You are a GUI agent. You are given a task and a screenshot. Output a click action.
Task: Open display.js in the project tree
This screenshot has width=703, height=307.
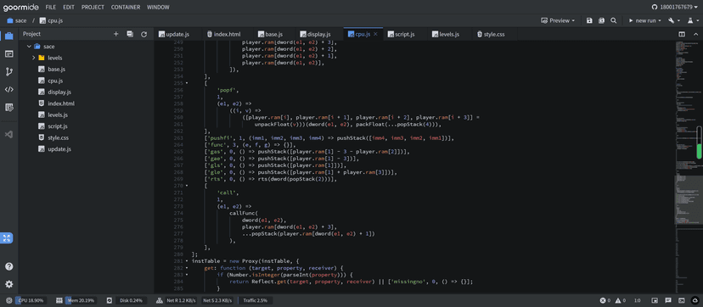59,92
